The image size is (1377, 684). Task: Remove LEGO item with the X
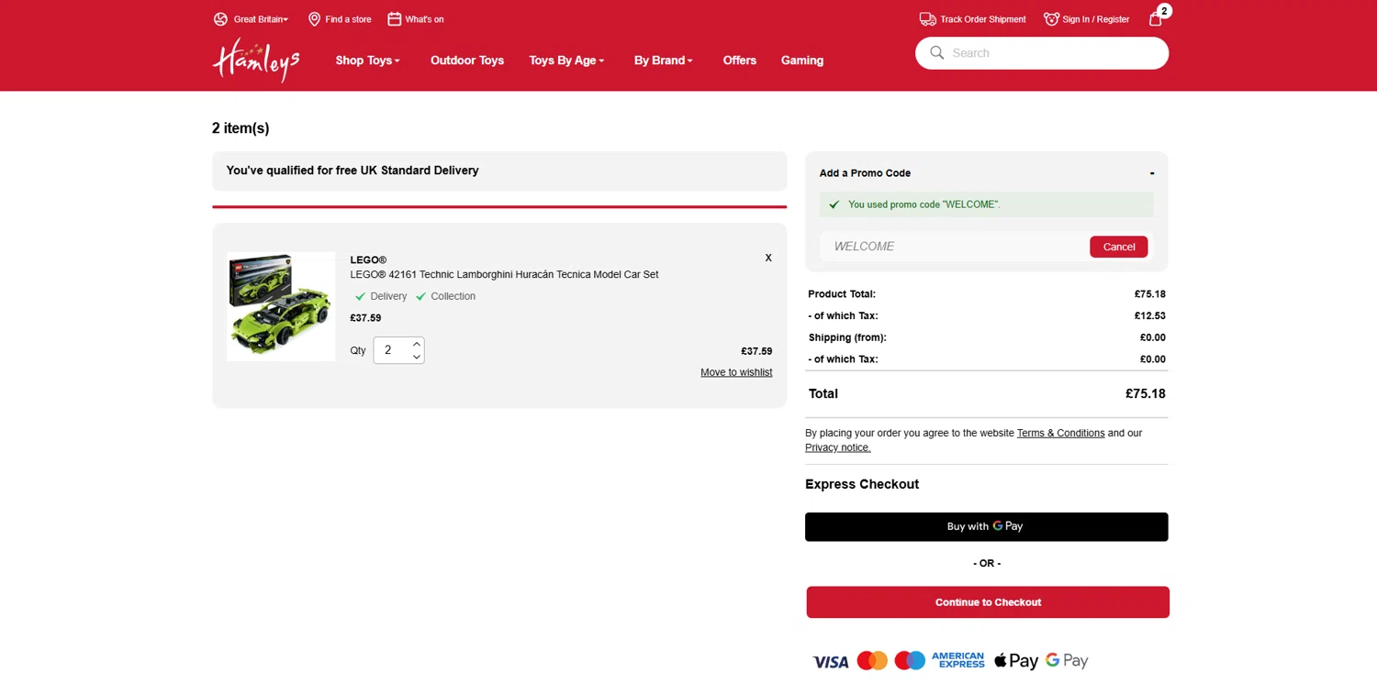(768, 258)
